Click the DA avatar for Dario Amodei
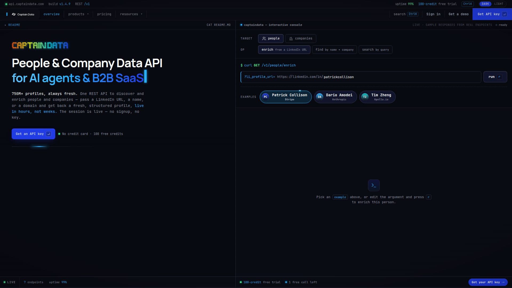Image resolution: width=512 pixels, height=288 pixels. point(319,97)
